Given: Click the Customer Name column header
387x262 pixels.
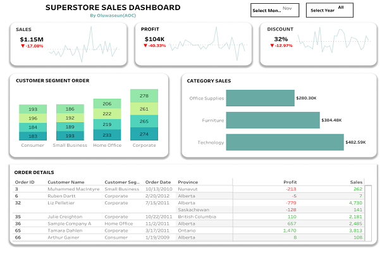Looking at the screenshot, I should click(x=67, y=182).
